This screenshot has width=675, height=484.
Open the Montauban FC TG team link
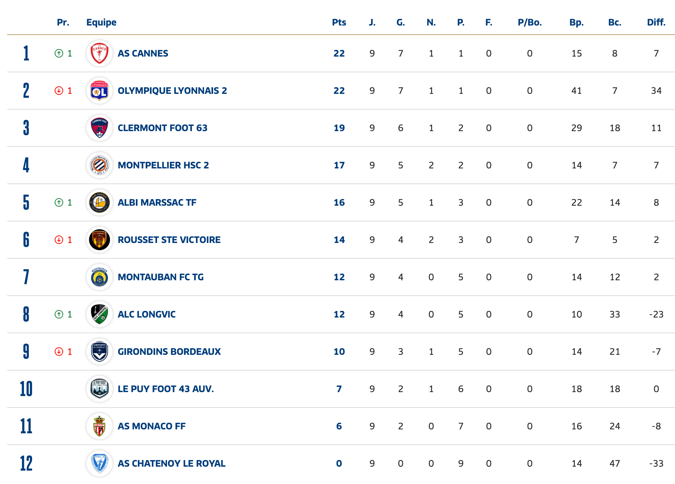(x=160, y=277)
